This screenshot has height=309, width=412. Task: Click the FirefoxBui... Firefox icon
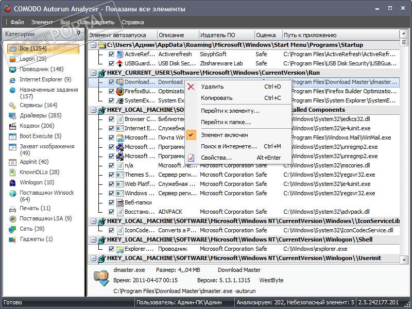(x=120, y=91)
